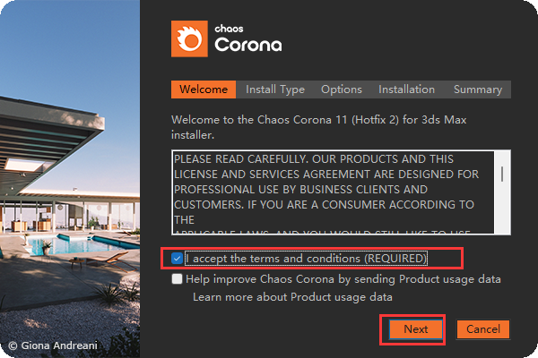
Task: Select the Welcome tab
Action: pyautogui.click(x=204, y=89)
